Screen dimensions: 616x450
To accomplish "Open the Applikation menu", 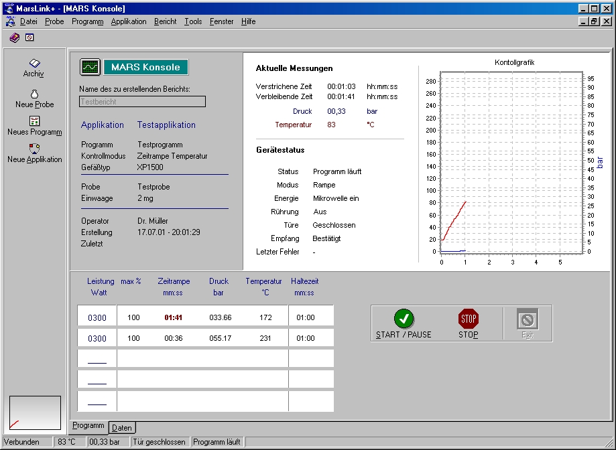I will click(129, 21).
